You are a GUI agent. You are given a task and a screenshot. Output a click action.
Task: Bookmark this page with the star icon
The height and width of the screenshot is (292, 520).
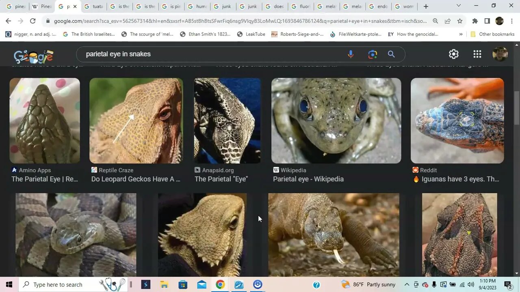(459, 21)
